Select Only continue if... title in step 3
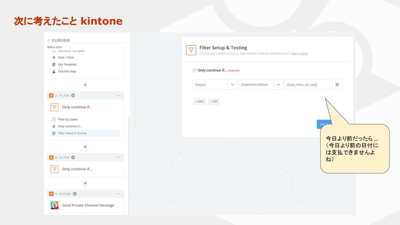The width and height of the screenshot is (400, 225). tap(77, 107)
